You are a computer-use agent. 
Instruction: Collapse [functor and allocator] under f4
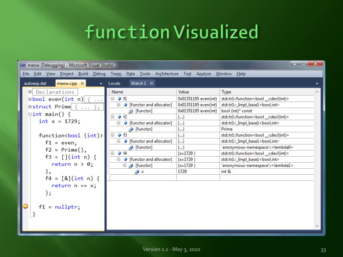coord(119,159)
